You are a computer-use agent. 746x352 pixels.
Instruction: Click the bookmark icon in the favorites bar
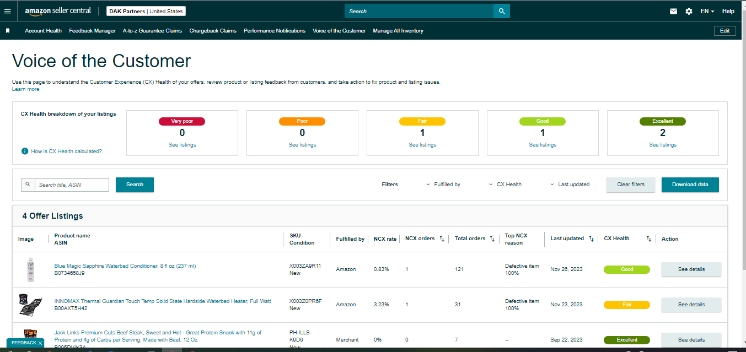tap(8, 31)
